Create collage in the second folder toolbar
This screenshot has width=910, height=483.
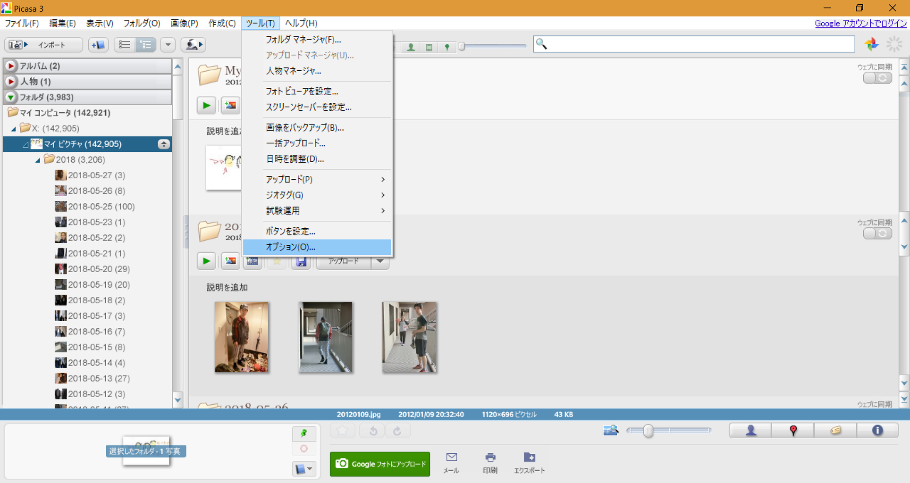coord(230,261)
